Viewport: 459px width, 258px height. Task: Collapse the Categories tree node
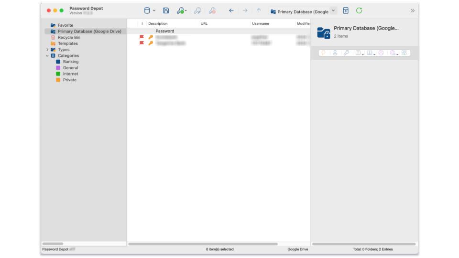click(47, 55)
